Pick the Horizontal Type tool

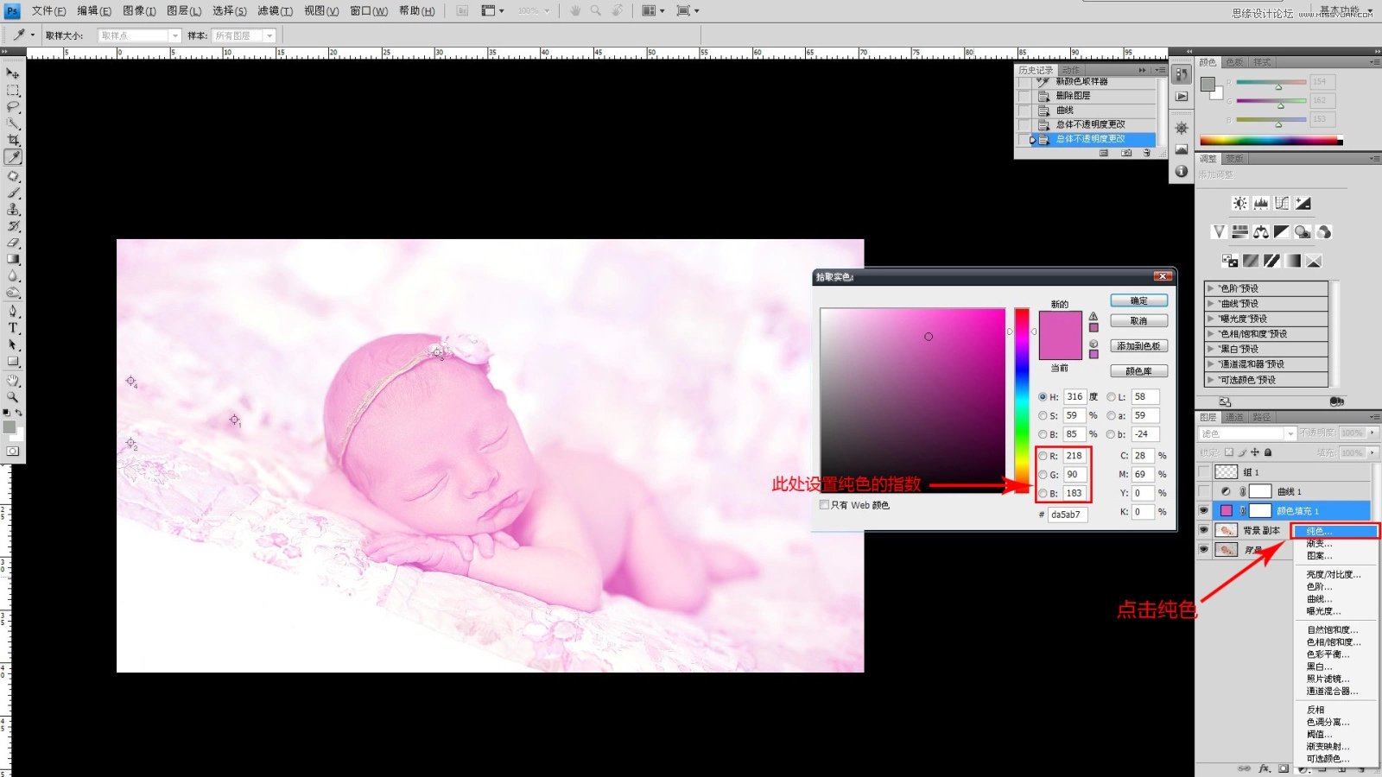tap(13, 328)
